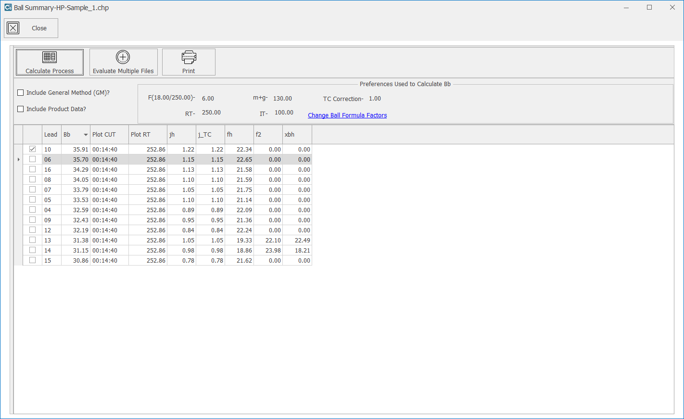Check the checkbox for lead 07
The width and height of the screenshot is (684, 419).
[32, 190]
